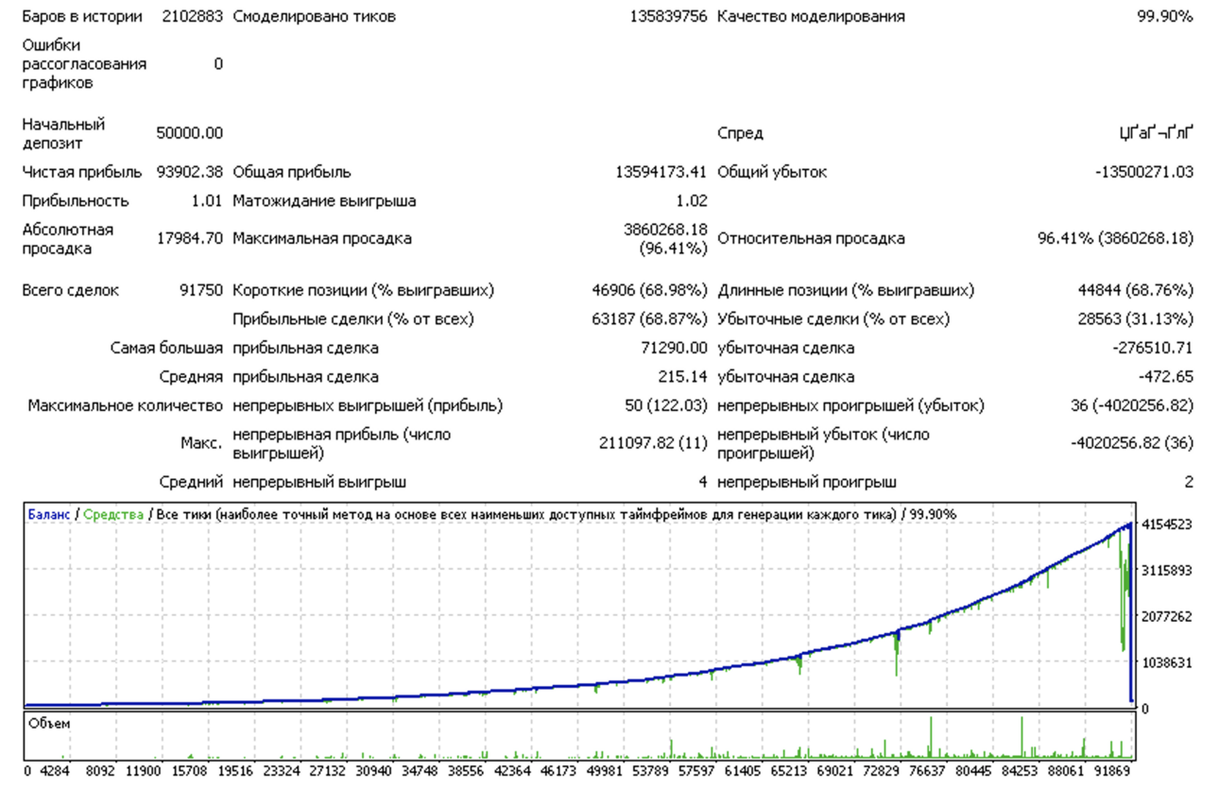Select the profit trades value 63187 (68.87%)
The height and width of the screenshot is (789, 1219).
point(650,319)
